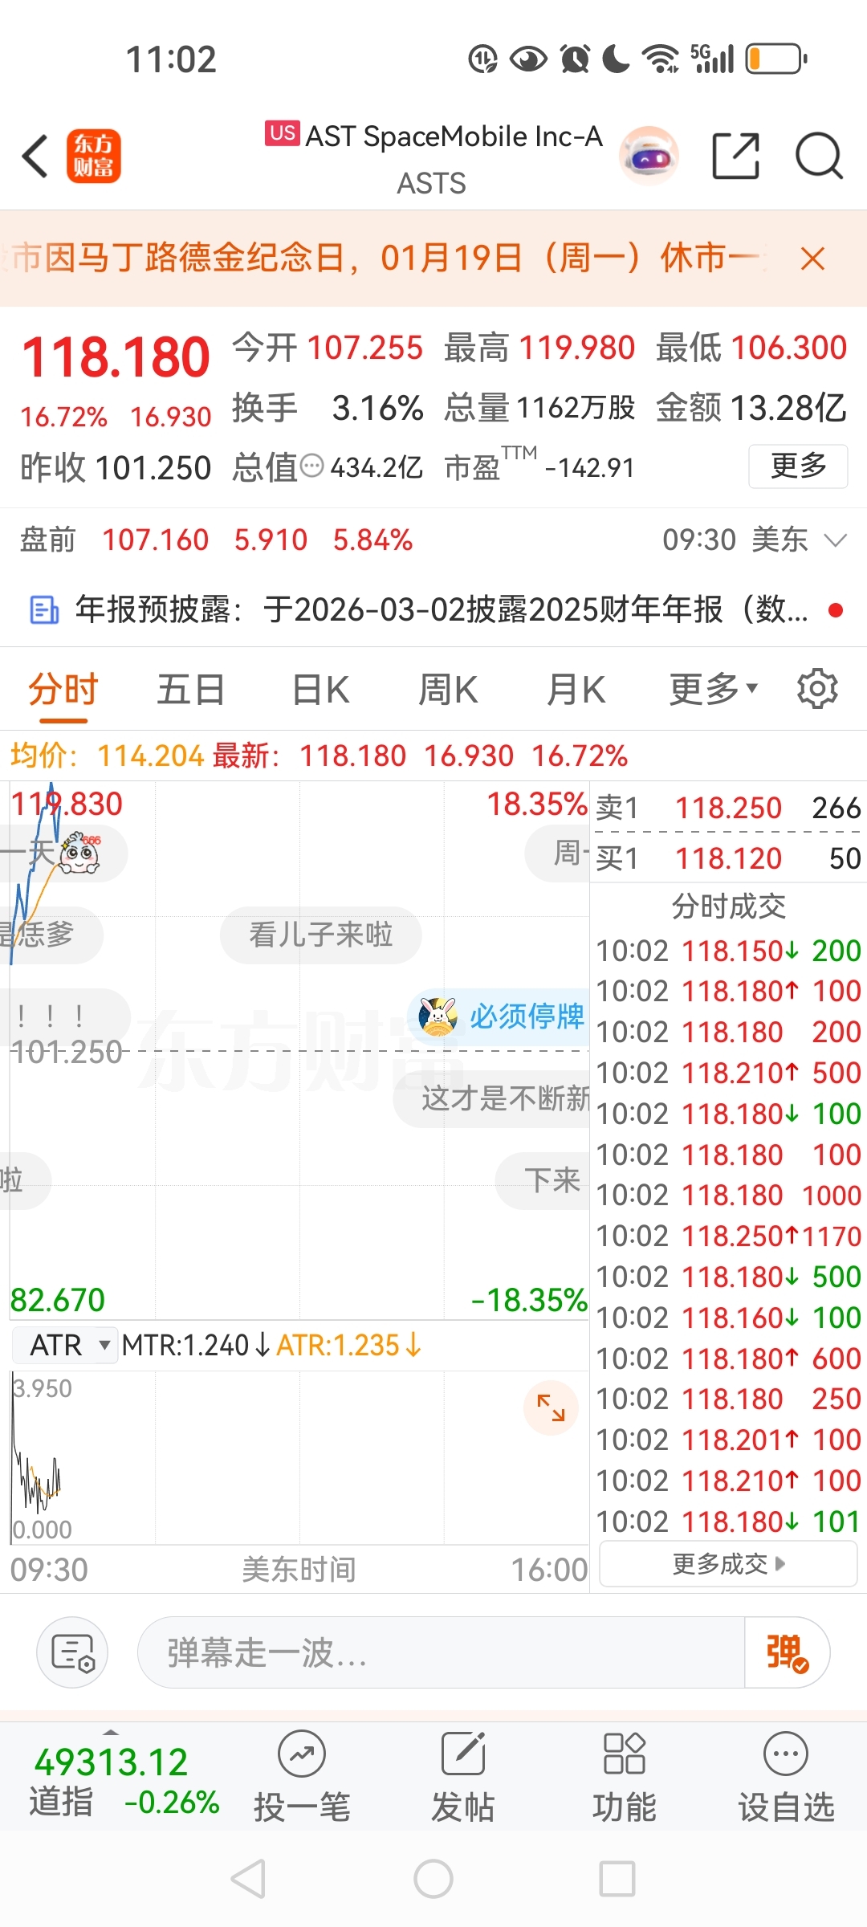Select the 分时 chart tab
The height and width of the screenshot is (1927, 867).
63,690
